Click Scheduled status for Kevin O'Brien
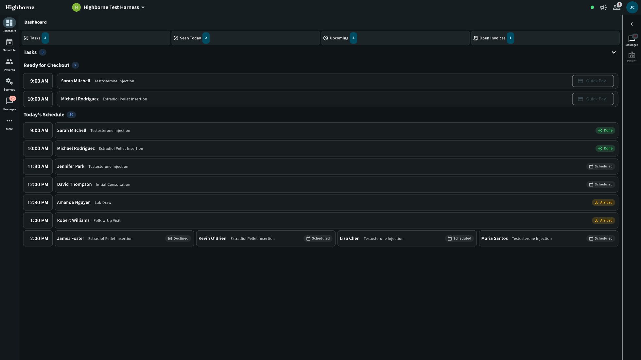This screenshot has height=360, width=641. [x=318, y=239]
